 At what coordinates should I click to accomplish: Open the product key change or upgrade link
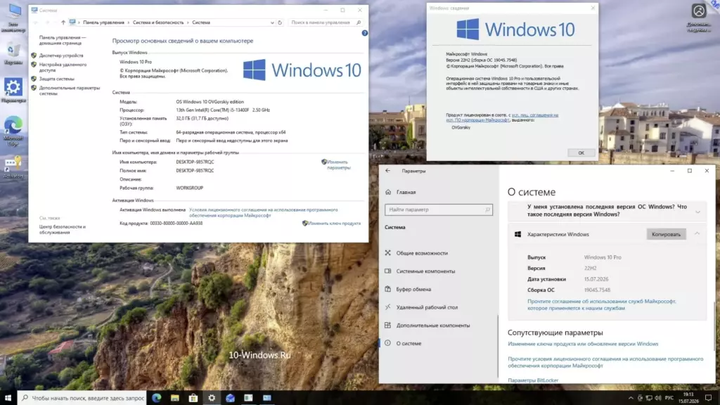coord(583,344)
